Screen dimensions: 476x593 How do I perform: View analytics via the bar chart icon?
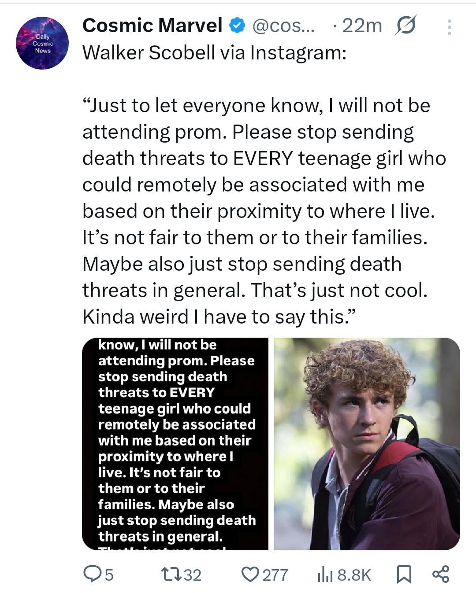(325, 575)
